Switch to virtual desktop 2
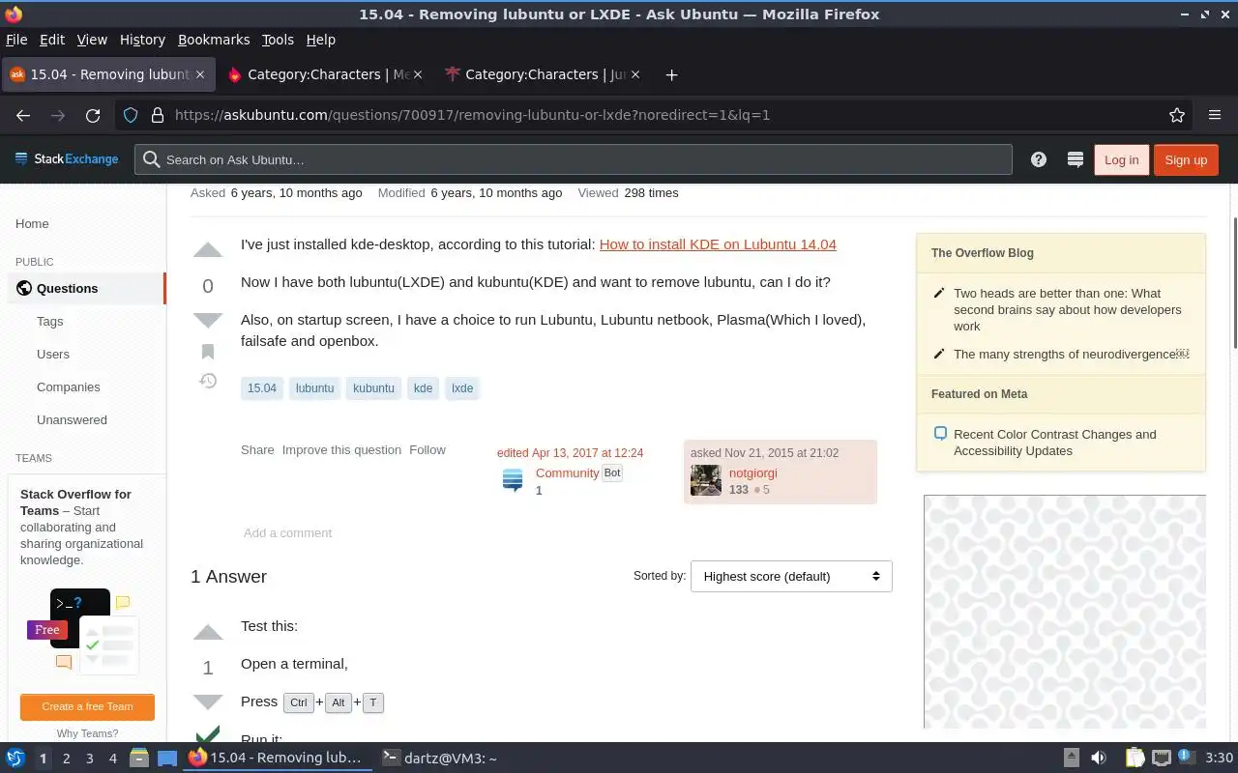This screenshot has height=773, width=1238. click(x=66, y=759)
